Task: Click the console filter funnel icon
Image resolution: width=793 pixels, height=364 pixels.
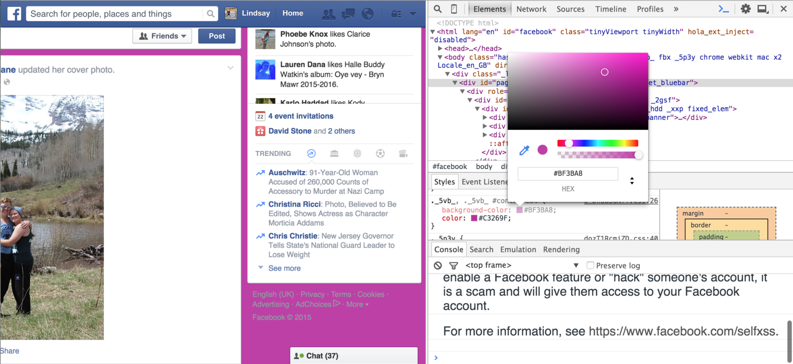Action: point(453,265)
